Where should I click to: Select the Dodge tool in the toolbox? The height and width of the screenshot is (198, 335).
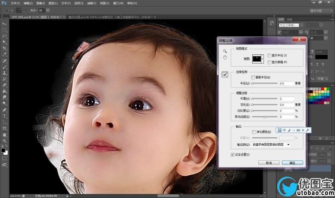tap(4, 103)
